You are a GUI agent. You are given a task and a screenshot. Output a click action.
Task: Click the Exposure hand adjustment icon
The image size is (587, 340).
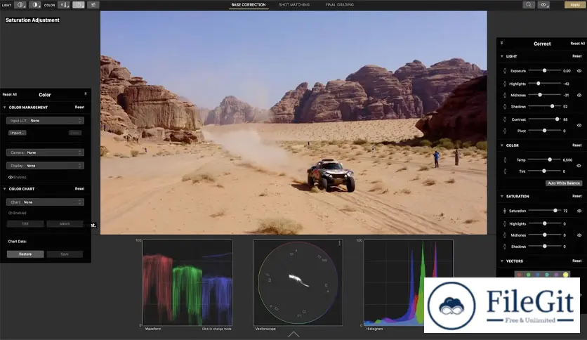tap(505, 71)
